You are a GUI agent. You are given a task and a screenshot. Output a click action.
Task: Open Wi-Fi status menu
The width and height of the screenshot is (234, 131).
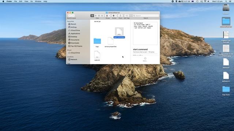coord(205,1)
